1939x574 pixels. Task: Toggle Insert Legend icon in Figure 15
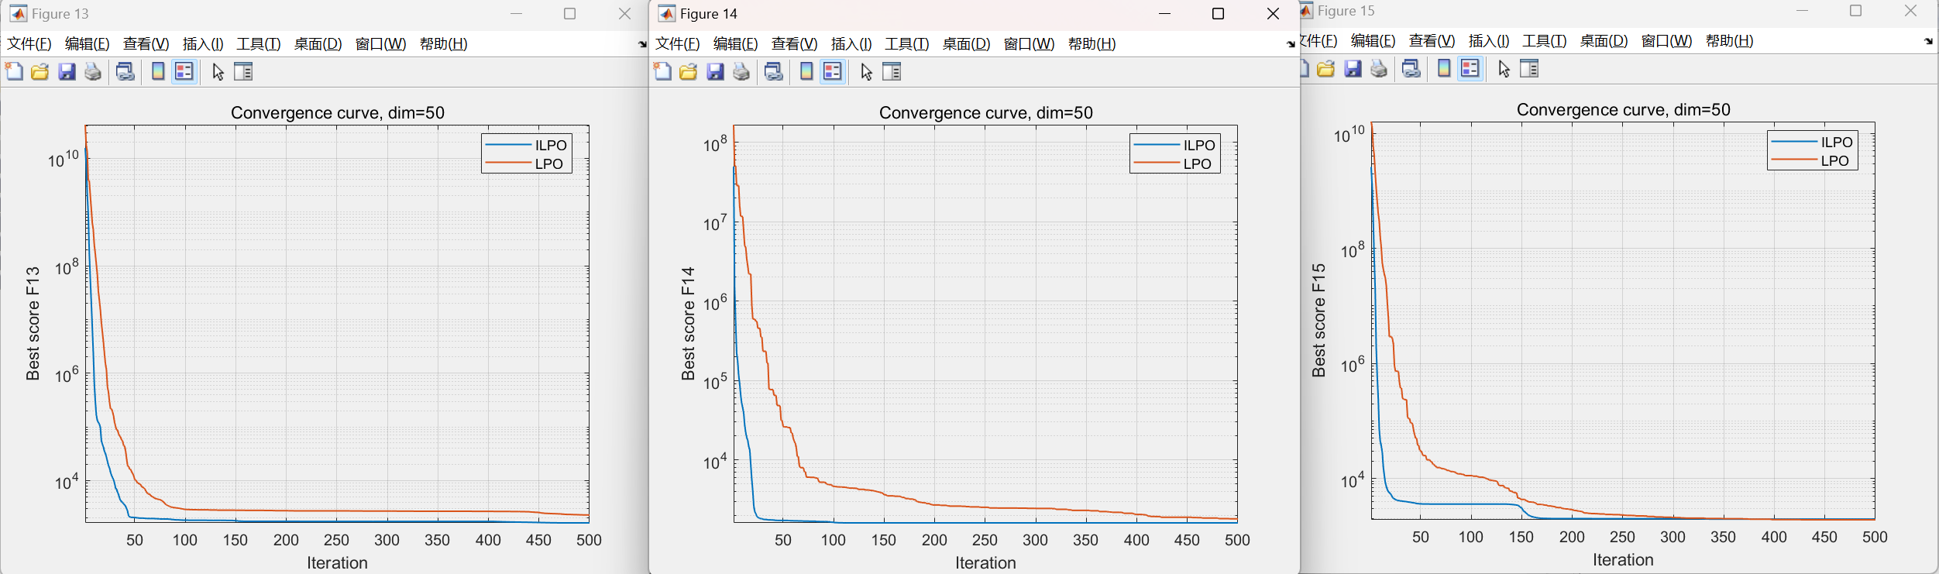click(1470, 68)
